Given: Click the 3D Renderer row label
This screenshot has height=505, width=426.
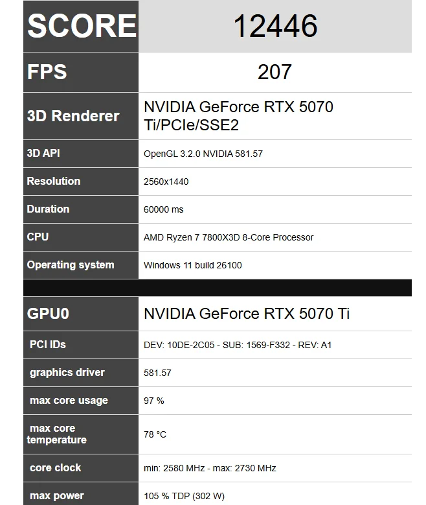Looking at the screenshot, I should (73, 116).
